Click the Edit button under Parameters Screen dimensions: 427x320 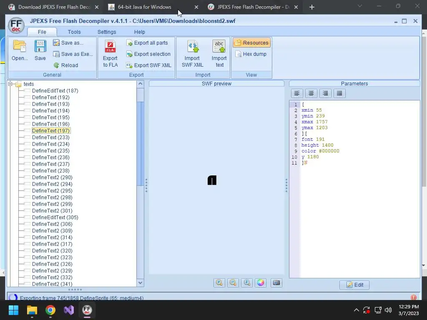pos(354,285)
